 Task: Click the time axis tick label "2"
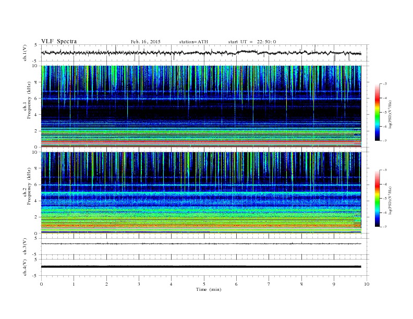click(x=106, y=284)
